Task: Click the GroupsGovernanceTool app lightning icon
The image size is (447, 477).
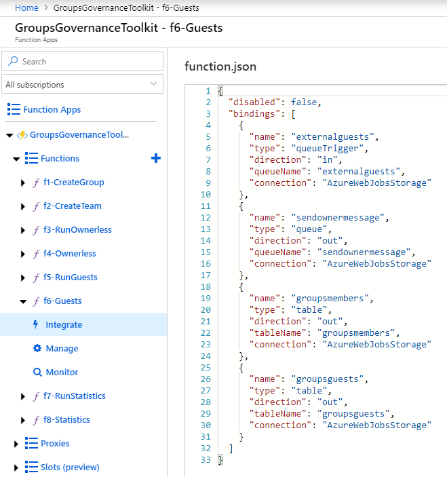Action: [21, 135]
